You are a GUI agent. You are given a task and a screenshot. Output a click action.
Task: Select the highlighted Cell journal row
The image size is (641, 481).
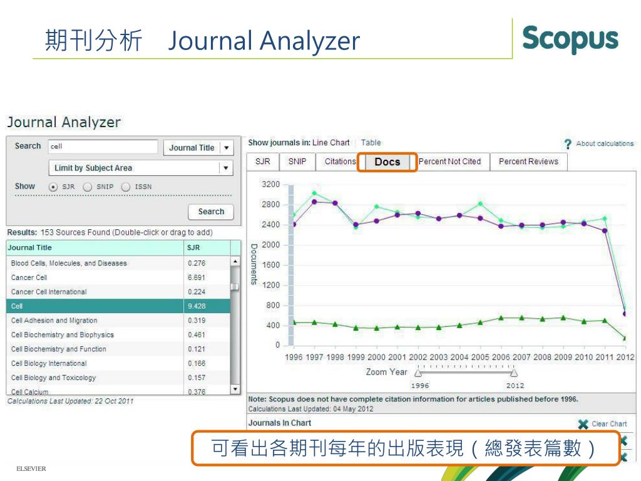pyautogui.click(x=118, y=306)
